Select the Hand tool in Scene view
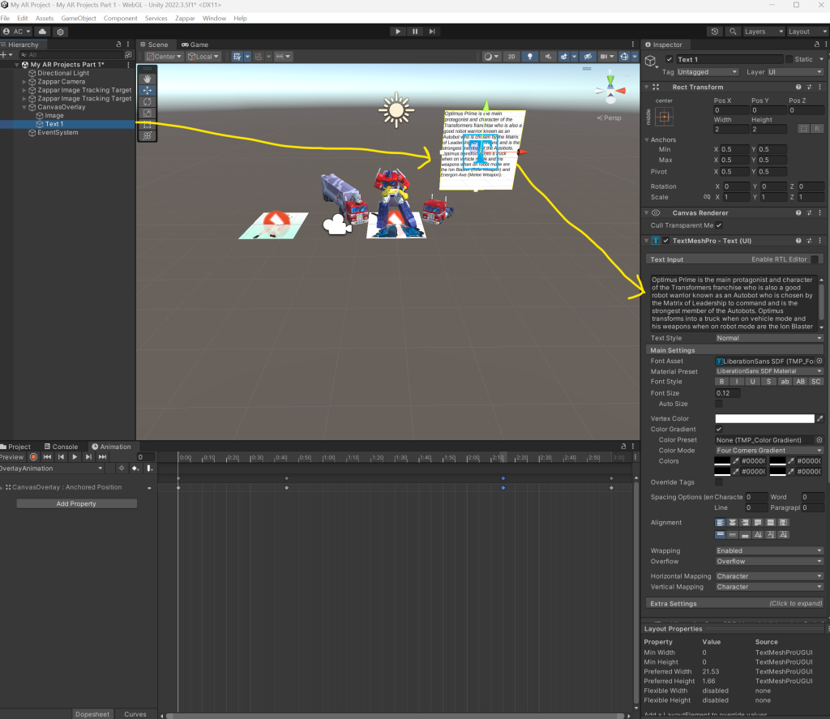This screenshot has width=830, height=719. [147, 79]
